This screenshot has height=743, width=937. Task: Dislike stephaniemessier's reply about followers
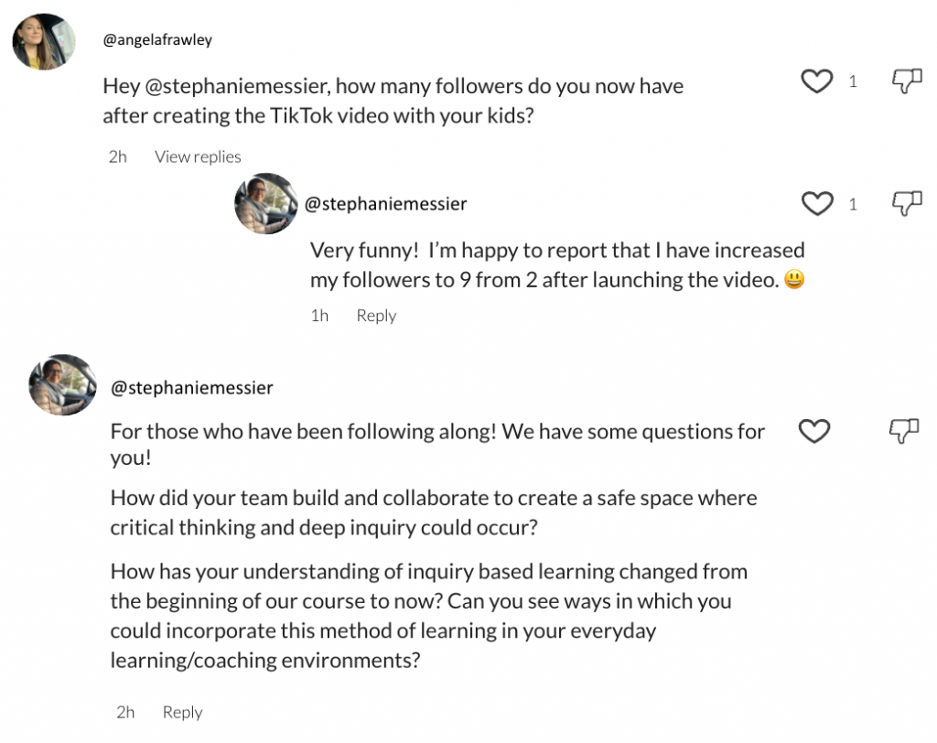pos(906,203)
